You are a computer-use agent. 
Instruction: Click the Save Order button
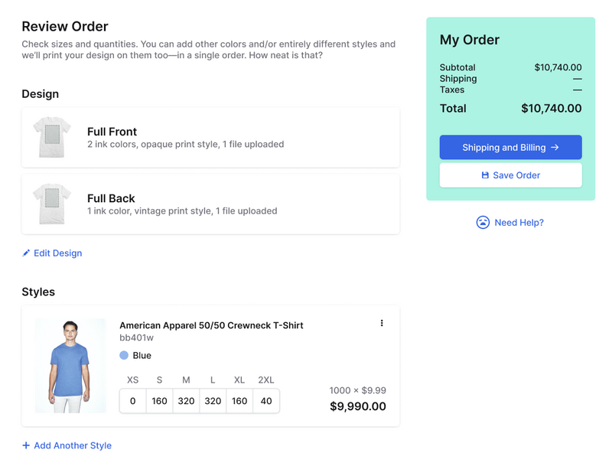tap(510, 175)
